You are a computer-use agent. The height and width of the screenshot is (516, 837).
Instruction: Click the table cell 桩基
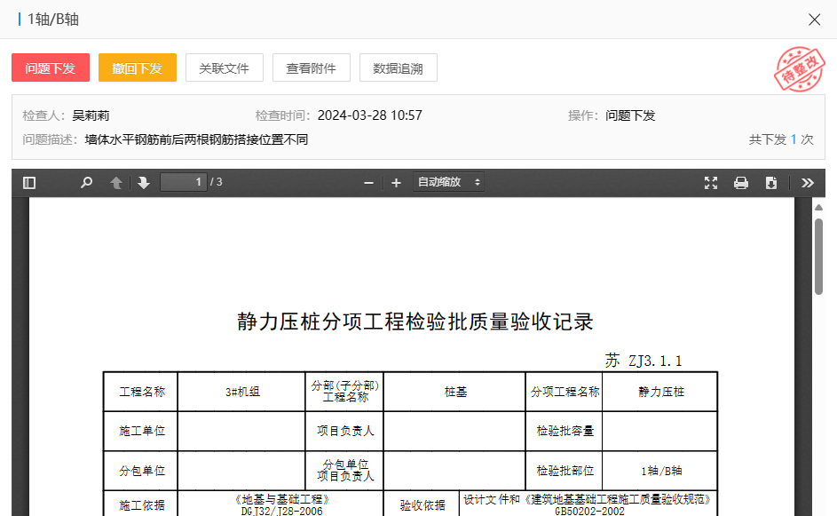454,392
